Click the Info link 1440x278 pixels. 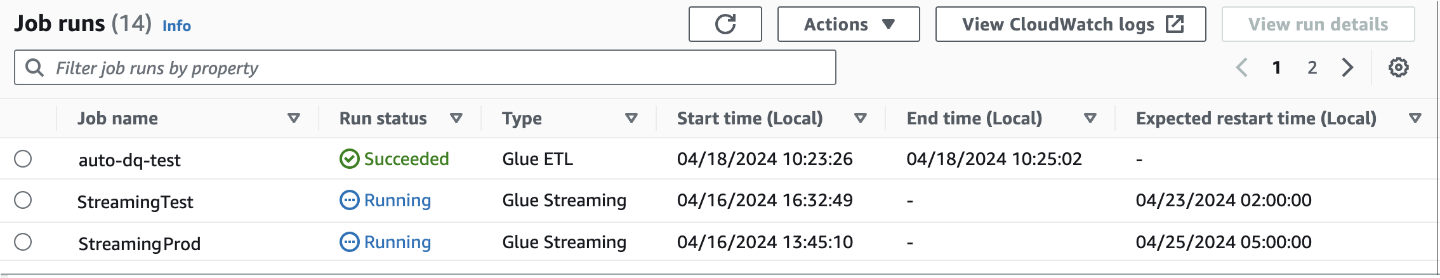click(176, 26)
